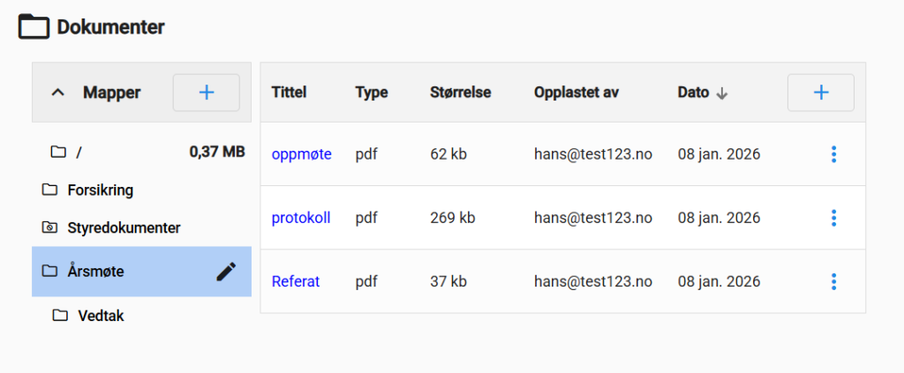
Task: Select the Årsmøte folder
Action: point(95,272)
